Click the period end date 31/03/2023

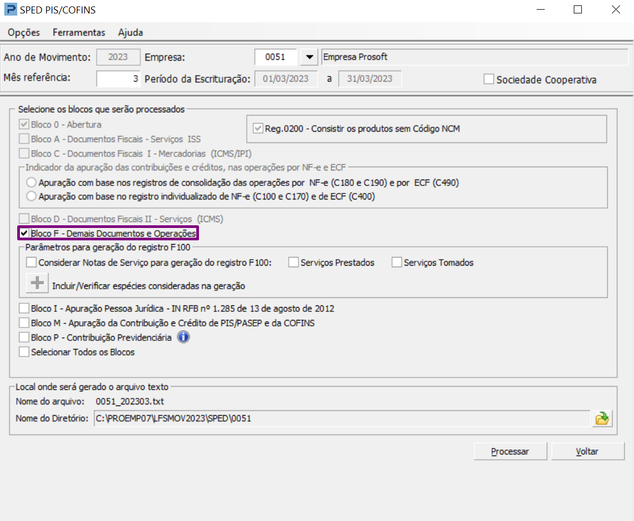coord(369,78)
